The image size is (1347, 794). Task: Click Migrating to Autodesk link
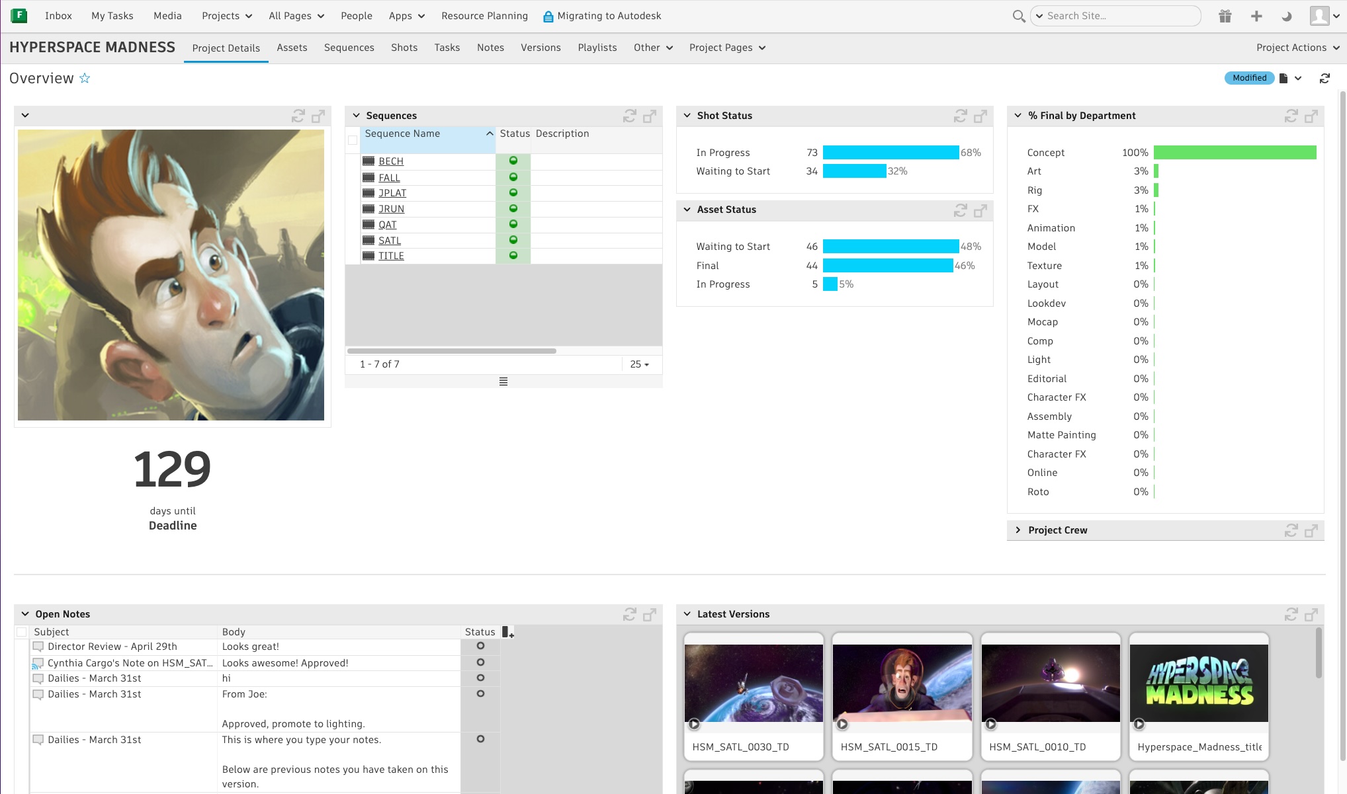[x=602, y=16]
